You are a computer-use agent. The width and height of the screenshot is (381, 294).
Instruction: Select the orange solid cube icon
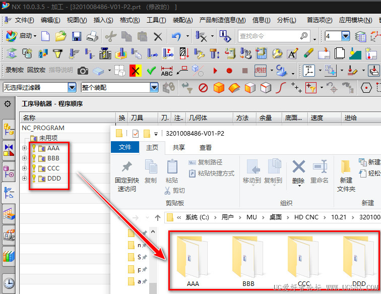[219, 88]
